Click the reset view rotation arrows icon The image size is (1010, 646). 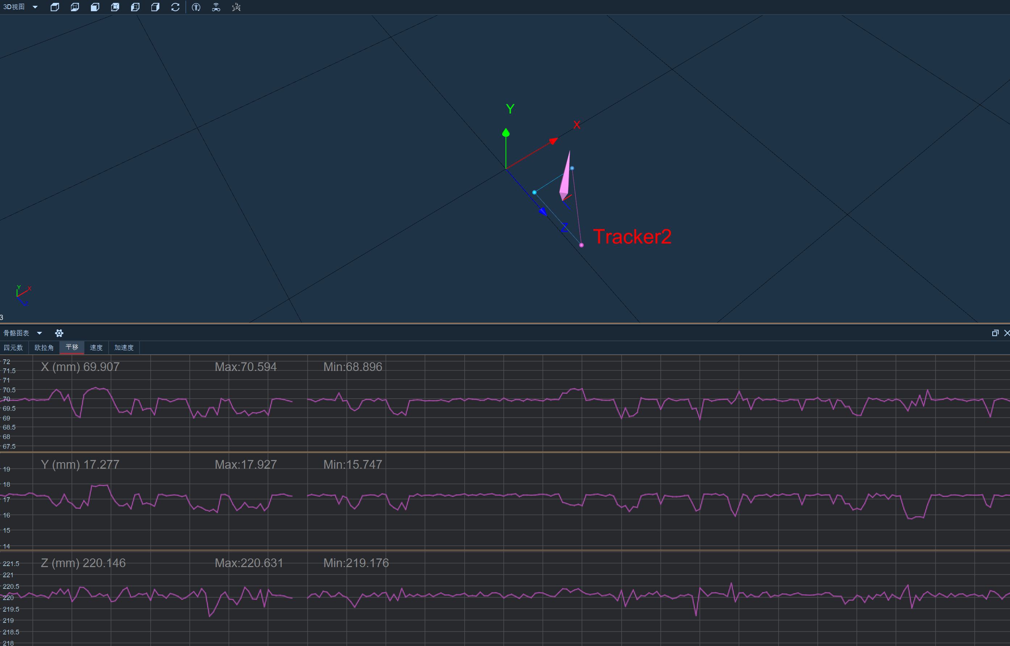176,7
